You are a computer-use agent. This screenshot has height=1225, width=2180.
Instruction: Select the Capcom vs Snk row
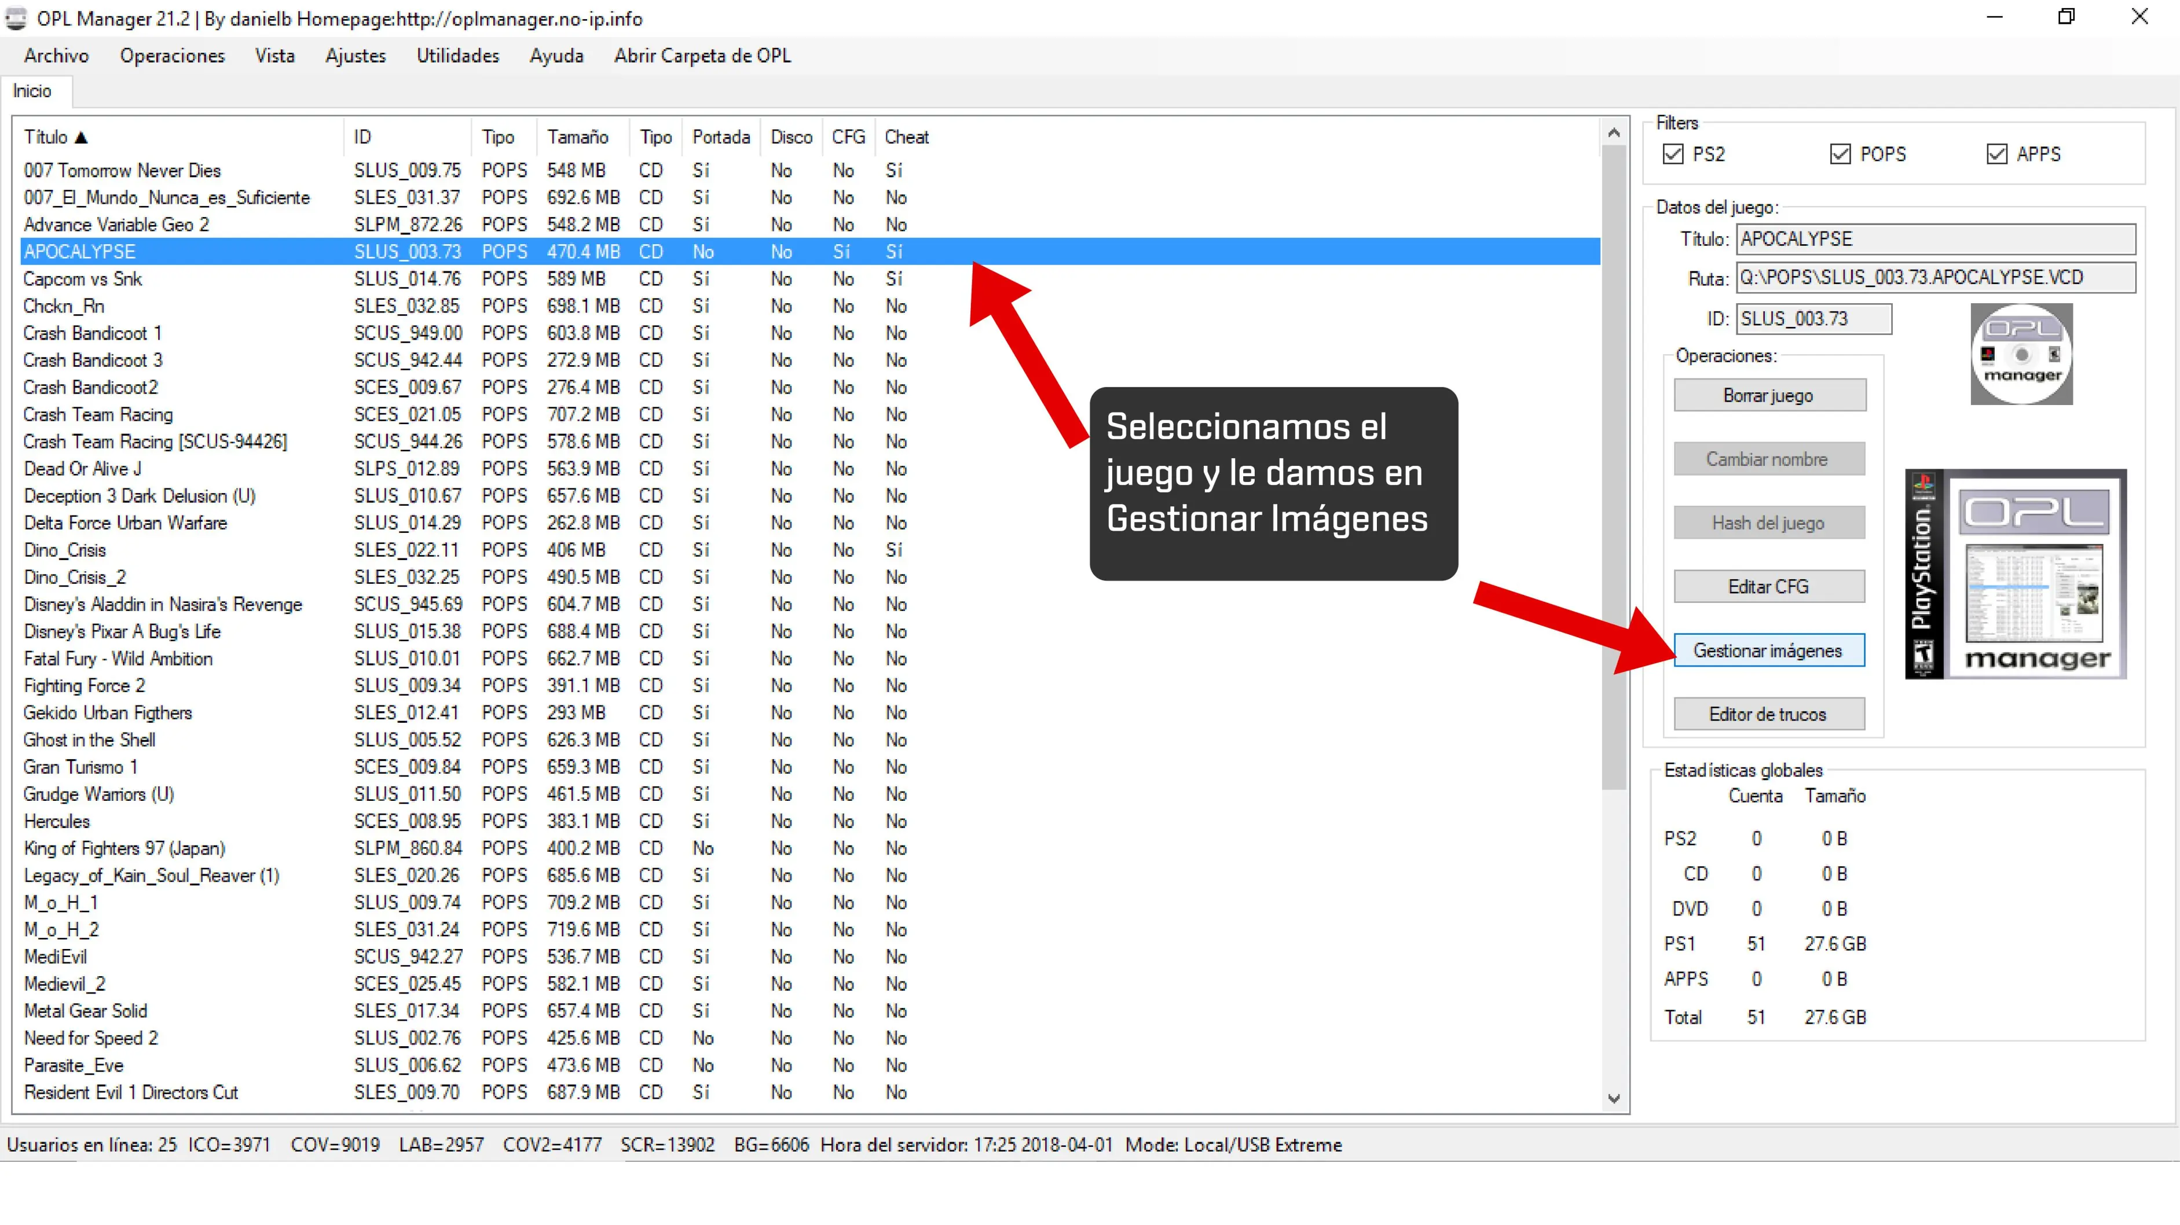pos(810,278)
